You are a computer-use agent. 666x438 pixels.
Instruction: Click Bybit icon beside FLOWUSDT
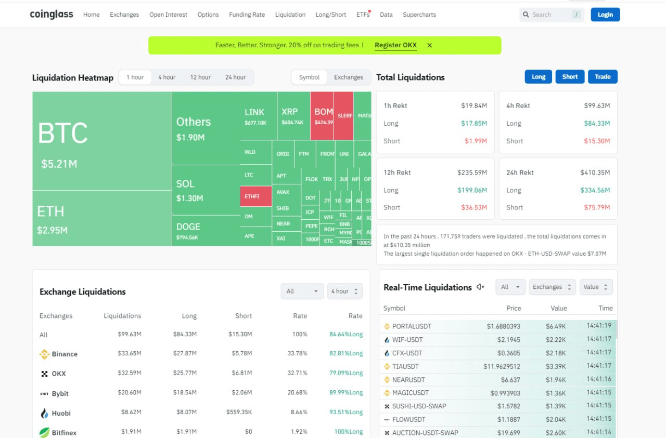387,419
